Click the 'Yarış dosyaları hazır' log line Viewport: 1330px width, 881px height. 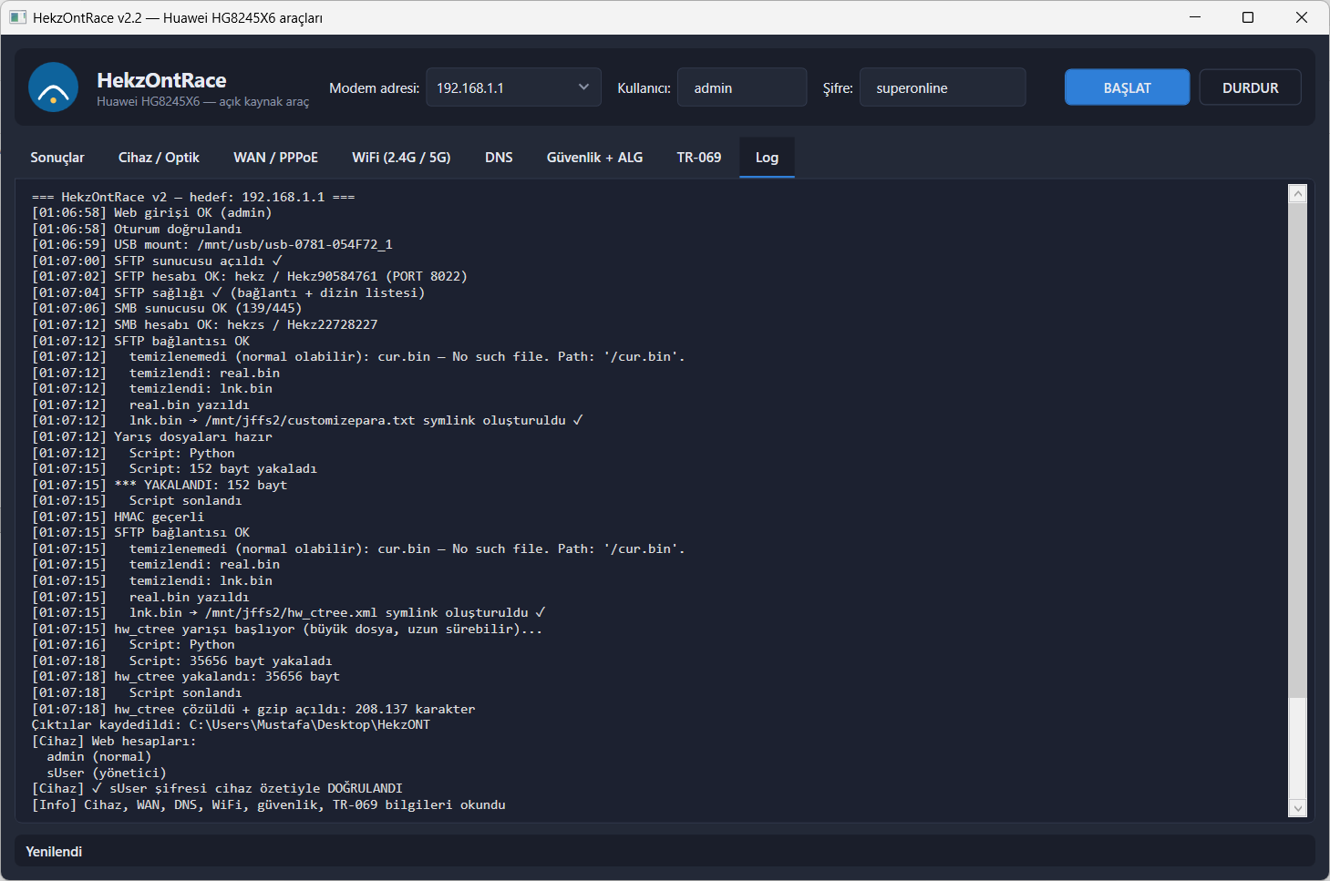[x=152, y=436]
